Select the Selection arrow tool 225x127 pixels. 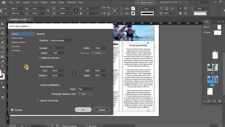pos(2,24)
